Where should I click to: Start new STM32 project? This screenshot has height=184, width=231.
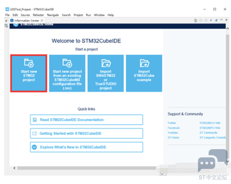pyautogui.click(x=29, y=74)
